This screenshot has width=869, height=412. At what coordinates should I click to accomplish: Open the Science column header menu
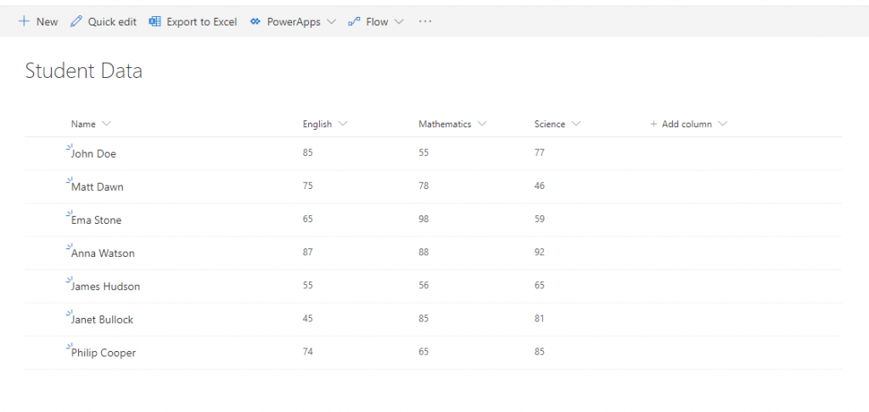[x=576, y=124]
